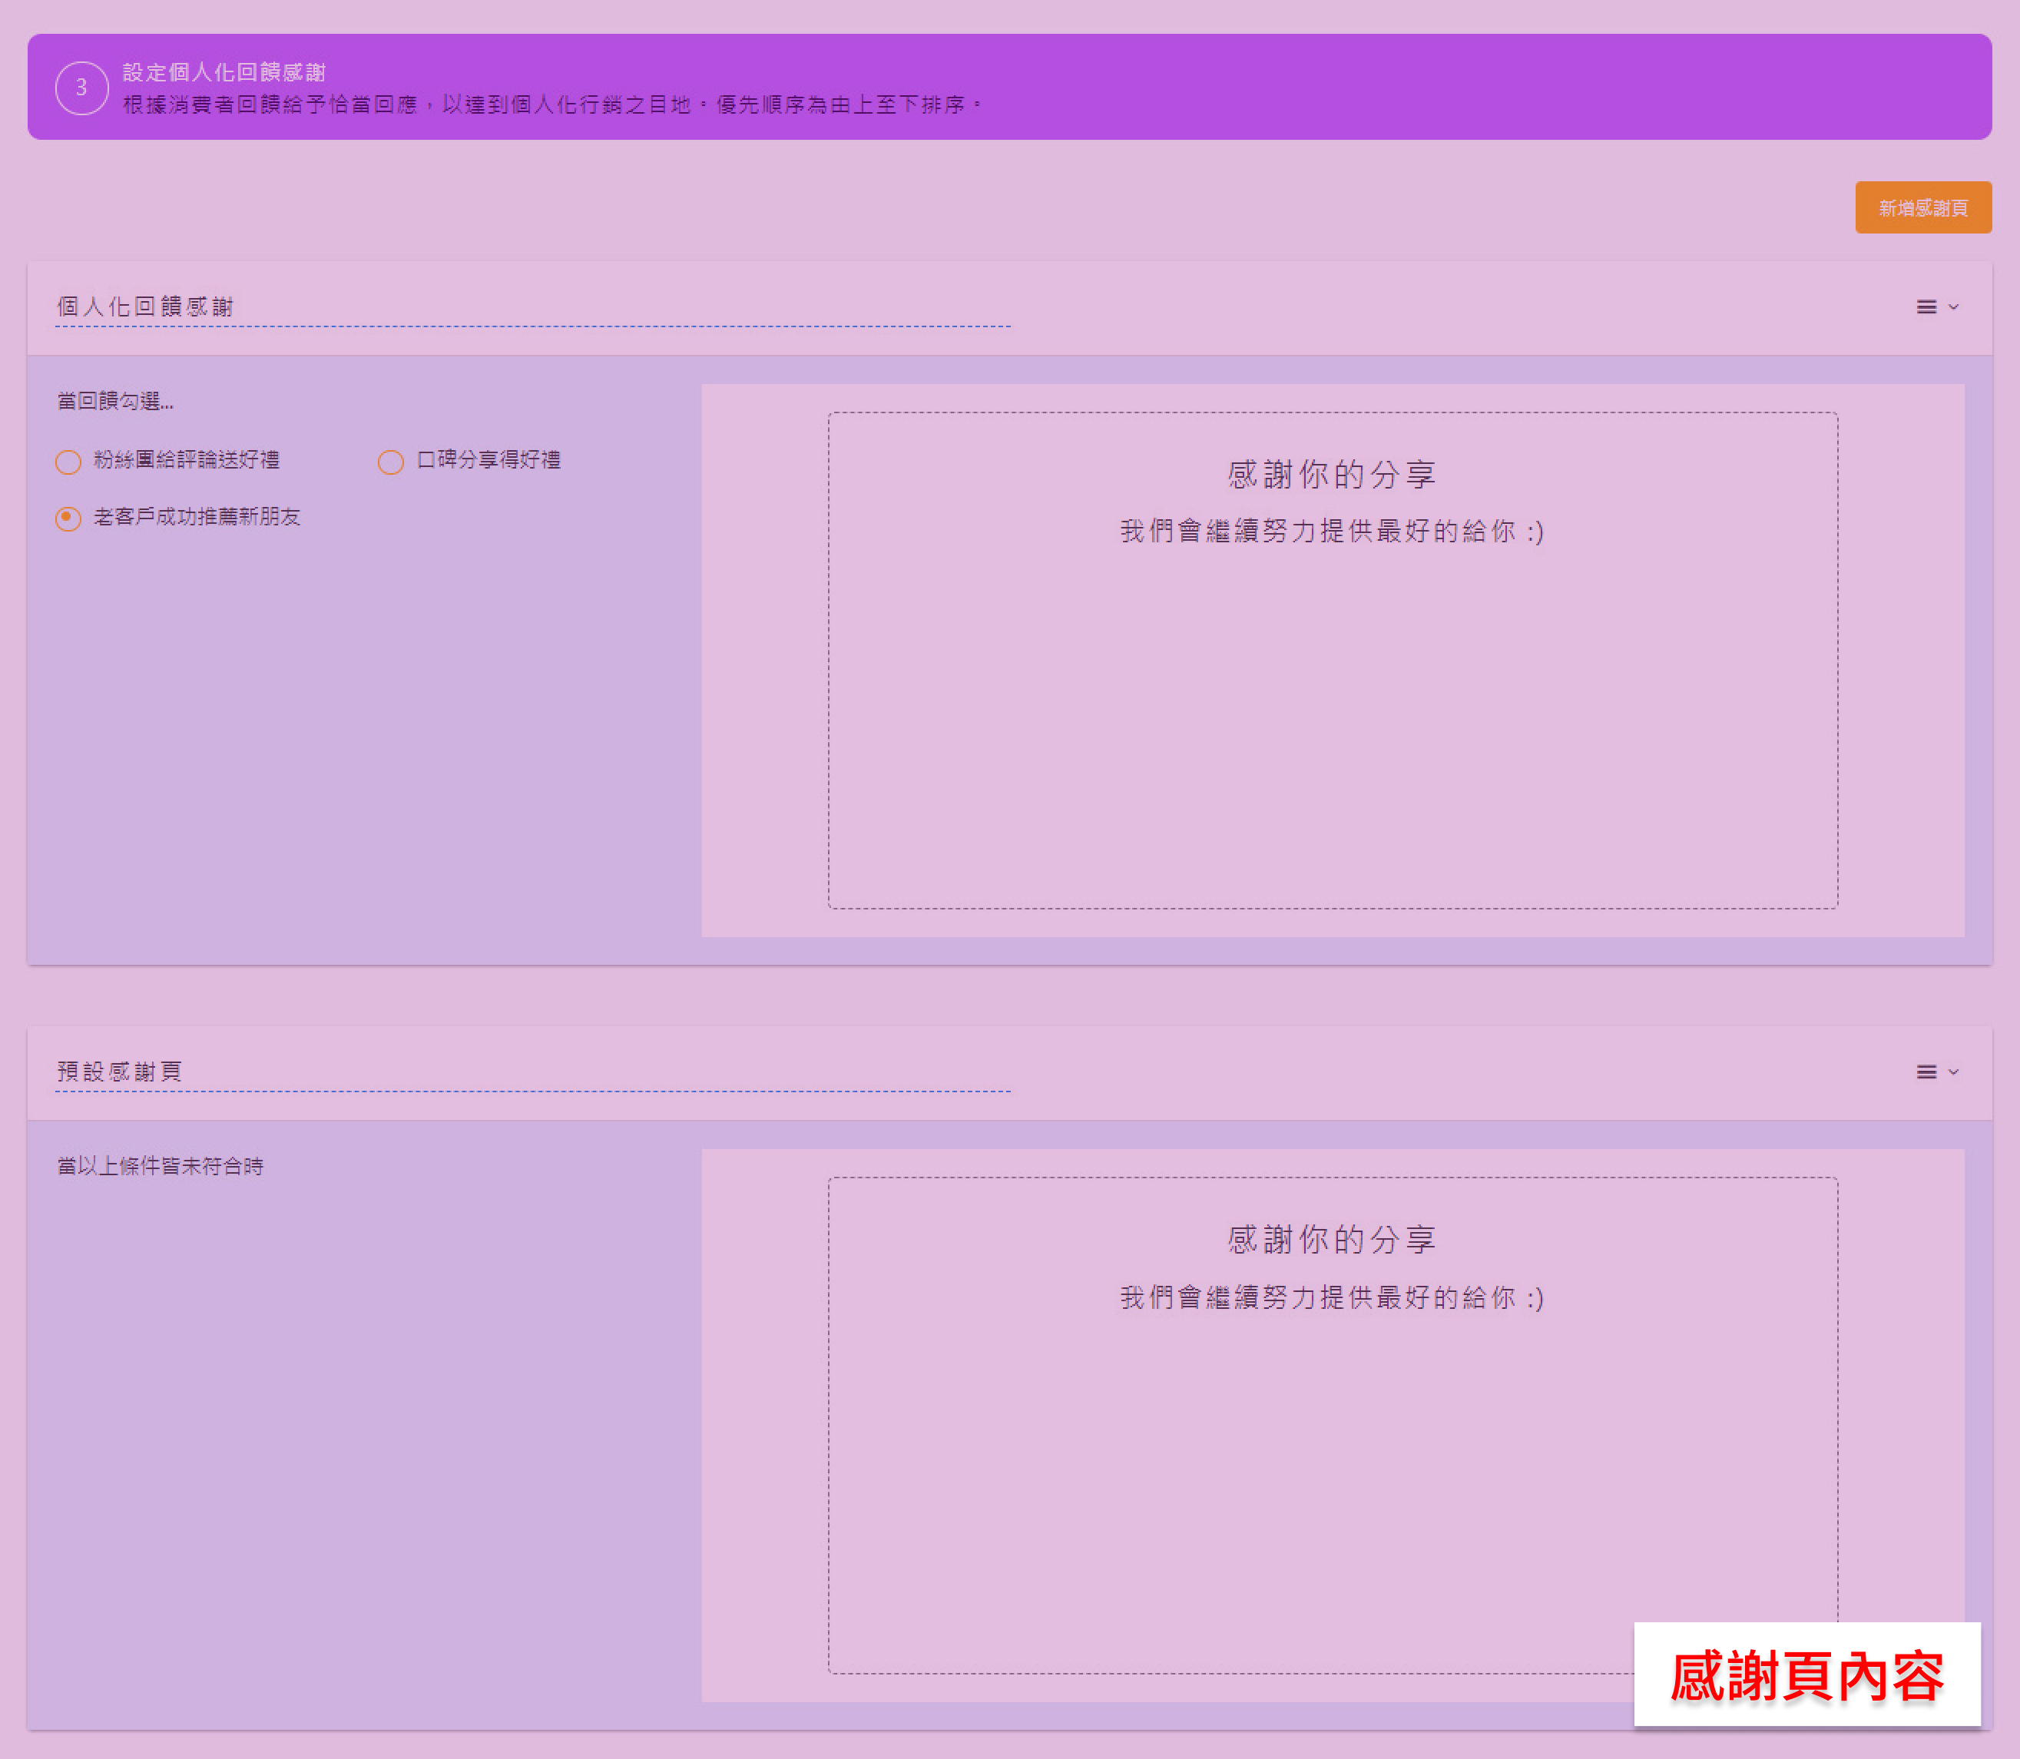
Task: Click subtitle text in 預設感謝頁 preview
Action: click(1331, 1297)
